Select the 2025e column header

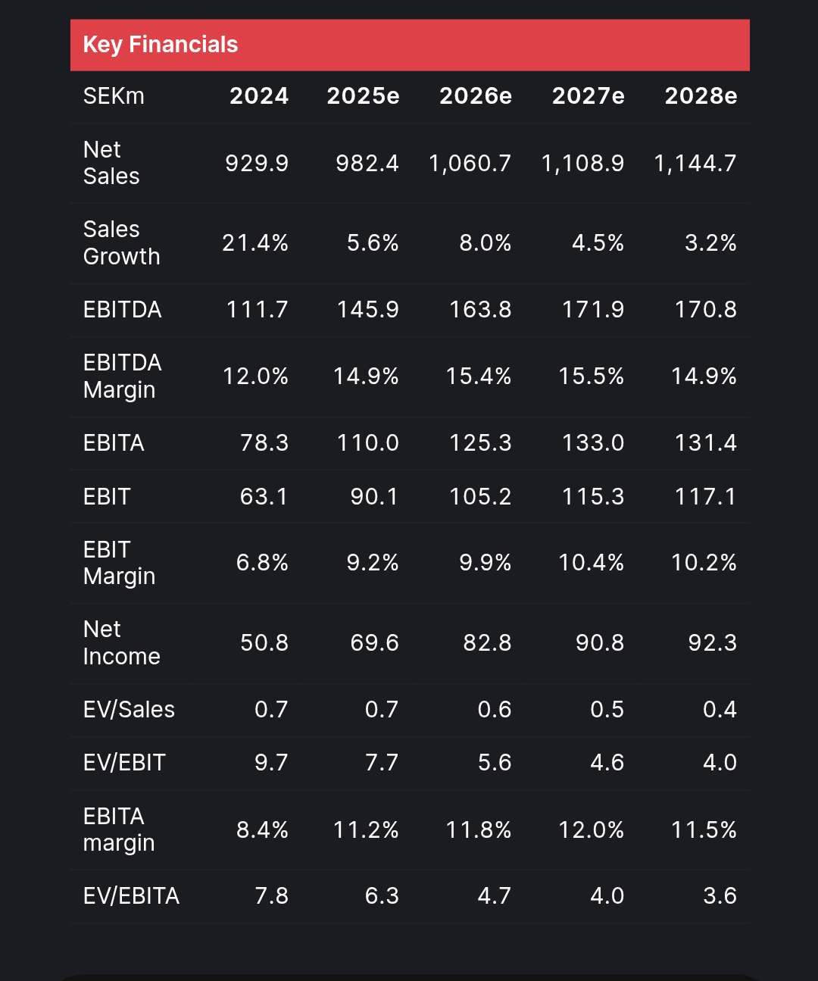click(x=363, y=96)
